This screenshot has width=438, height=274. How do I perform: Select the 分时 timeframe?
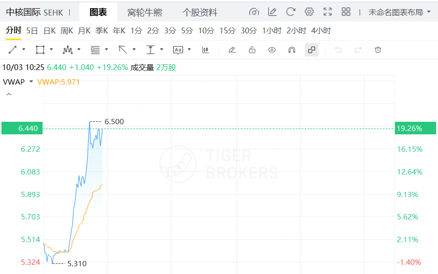point(14,30)
